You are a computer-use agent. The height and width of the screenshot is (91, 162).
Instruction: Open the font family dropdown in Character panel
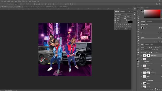(x=120, y=15)
